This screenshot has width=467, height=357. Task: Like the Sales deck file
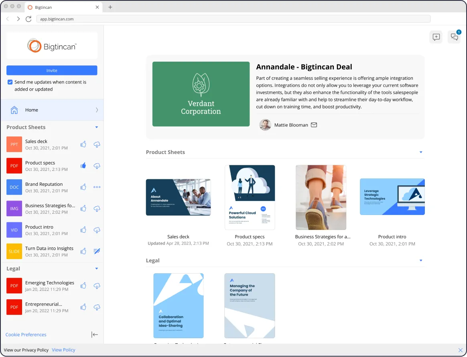(x=83, y=144)
